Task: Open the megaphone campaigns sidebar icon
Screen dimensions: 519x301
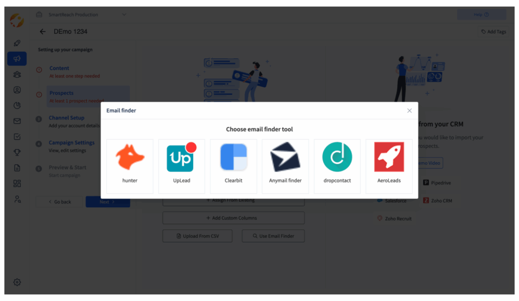Action: (17, 59)
